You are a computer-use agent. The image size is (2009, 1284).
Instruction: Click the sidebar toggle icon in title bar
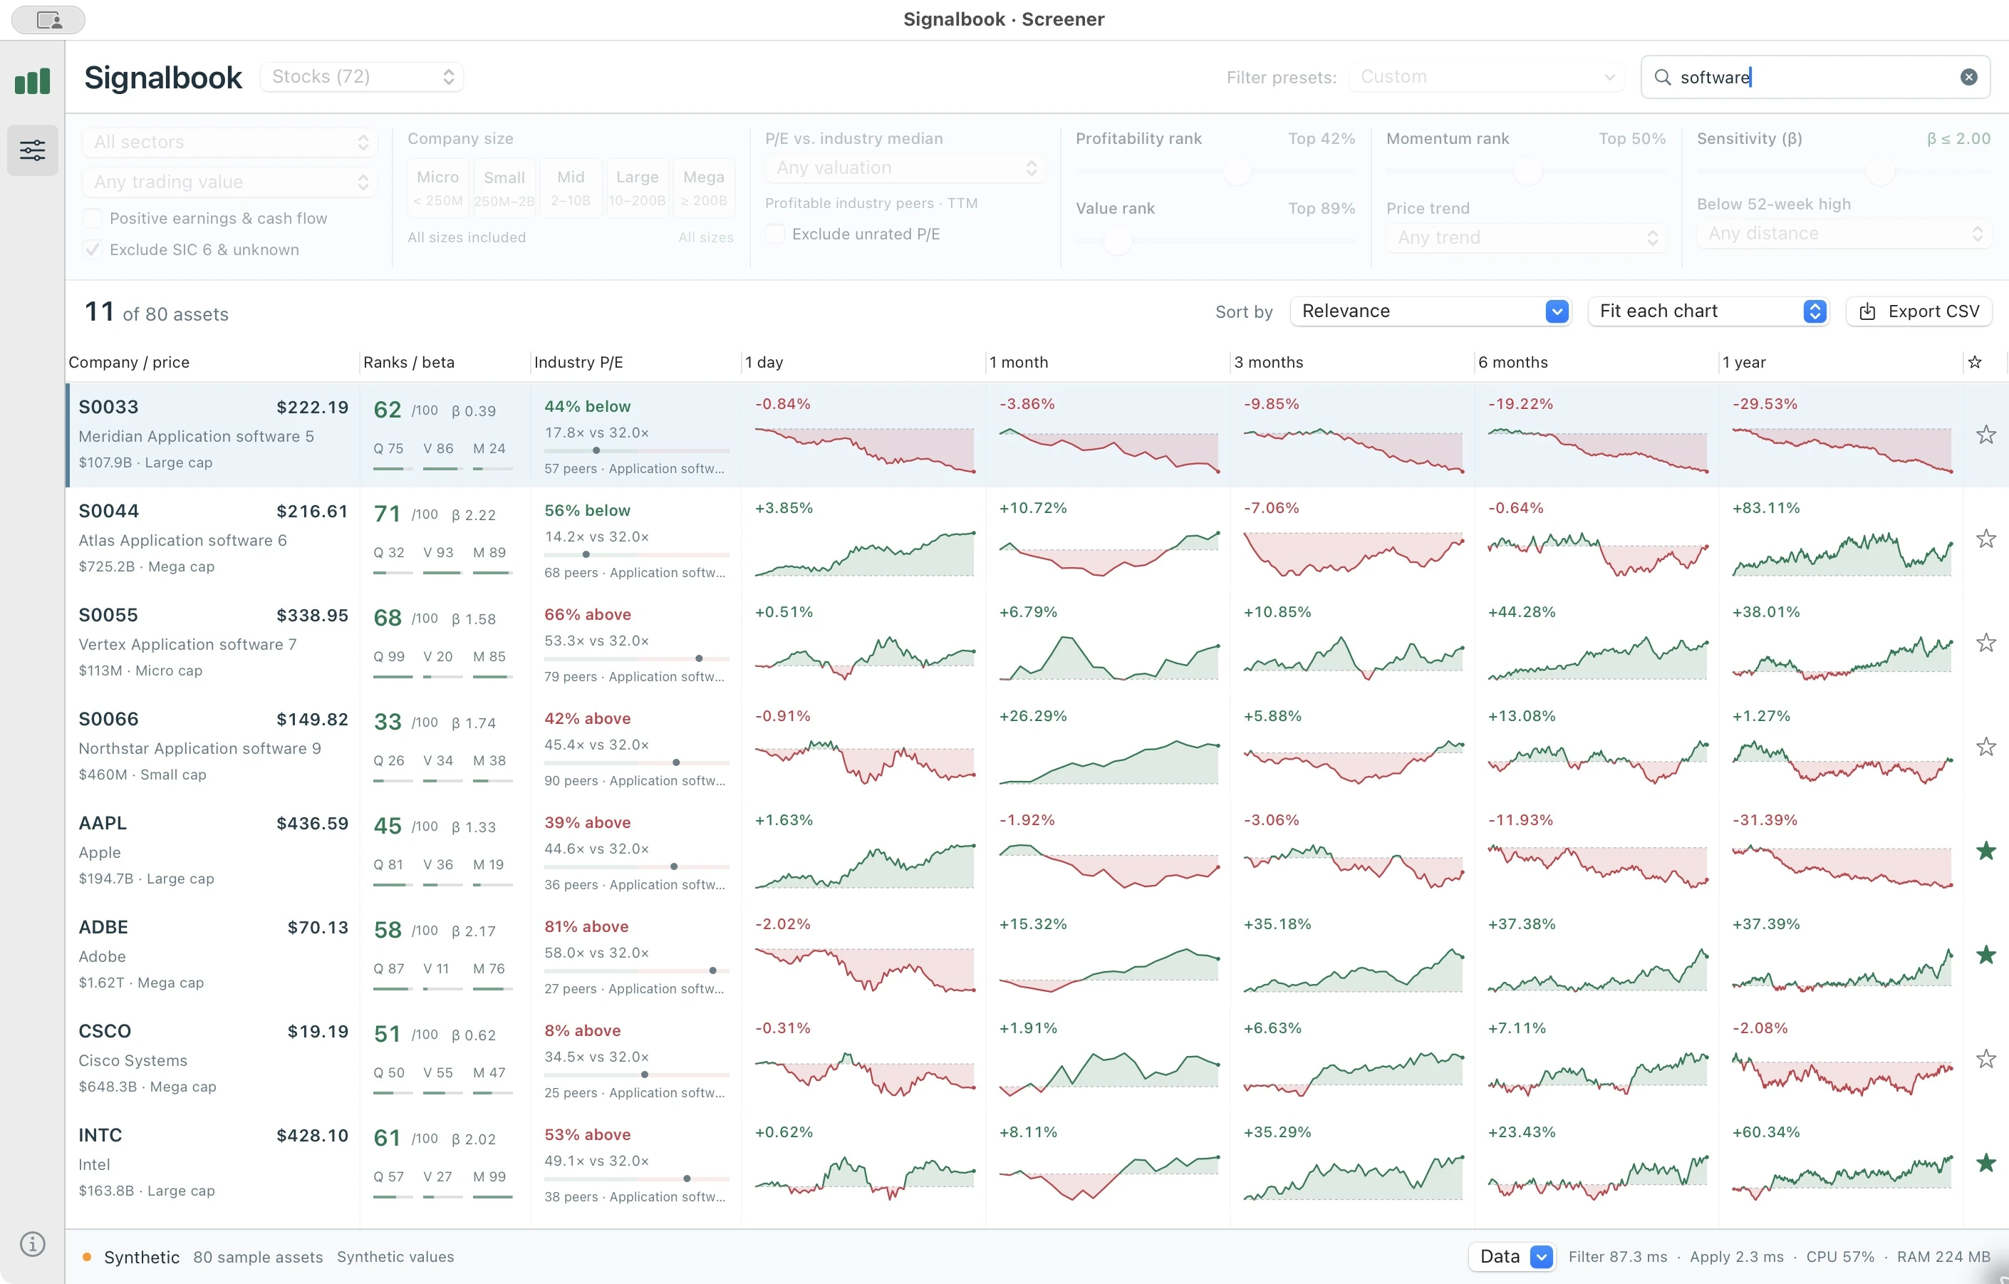point(48,20)
